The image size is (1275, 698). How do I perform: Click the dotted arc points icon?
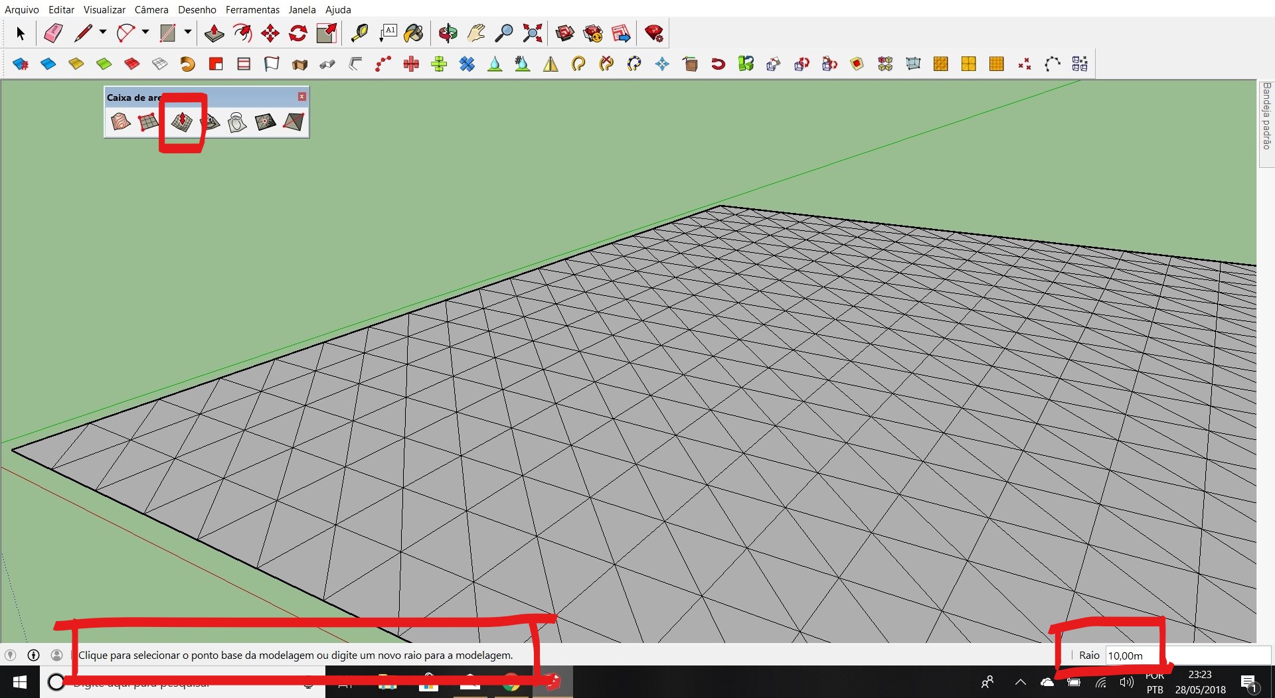1053,64
